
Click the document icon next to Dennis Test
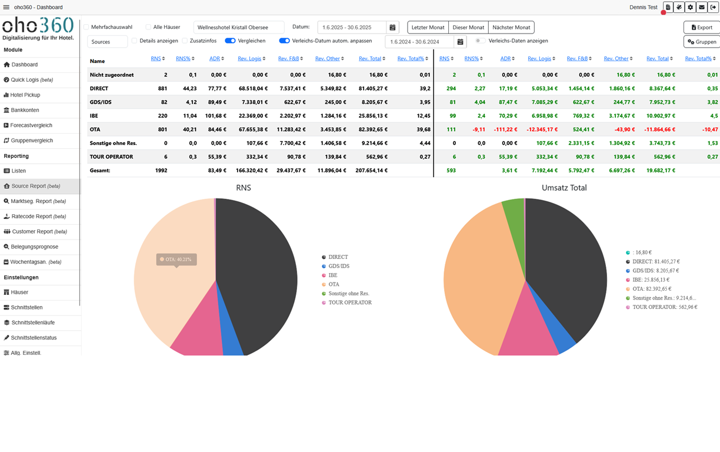coord(668,7)
